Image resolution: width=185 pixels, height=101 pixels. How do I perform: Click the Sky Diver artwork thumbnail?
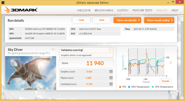click(31, 73)
